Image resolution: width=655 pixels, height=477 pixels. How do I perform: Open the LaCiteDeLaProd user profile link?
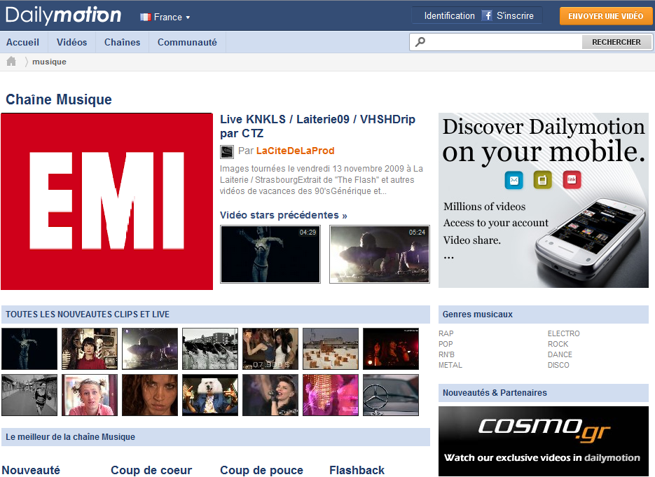point(296,151)
